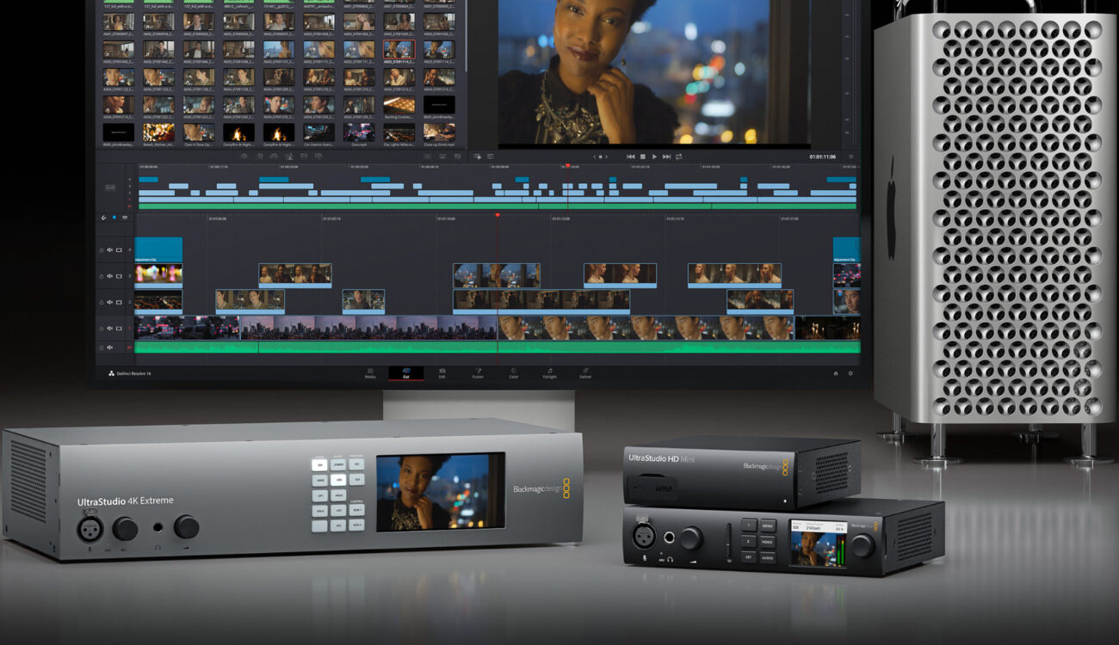Click SET button on lower UltraStudio unit

pos(748,557)
